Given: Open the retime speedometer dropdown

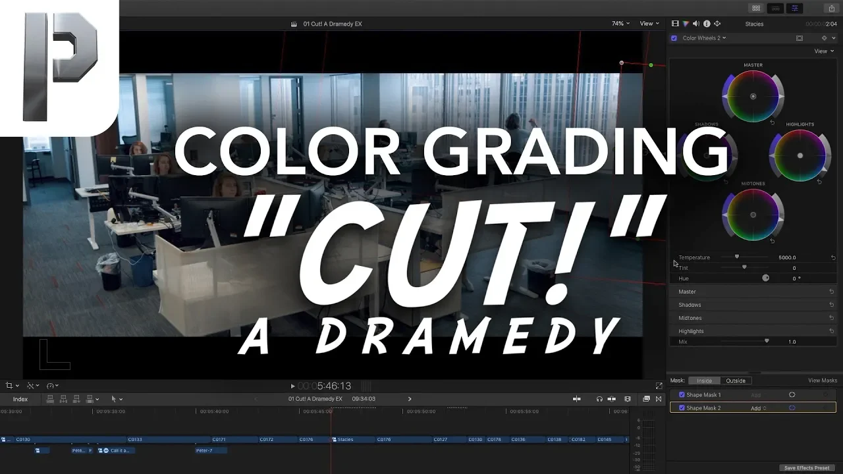Looking at the screenshot, I should coord(53,386).
